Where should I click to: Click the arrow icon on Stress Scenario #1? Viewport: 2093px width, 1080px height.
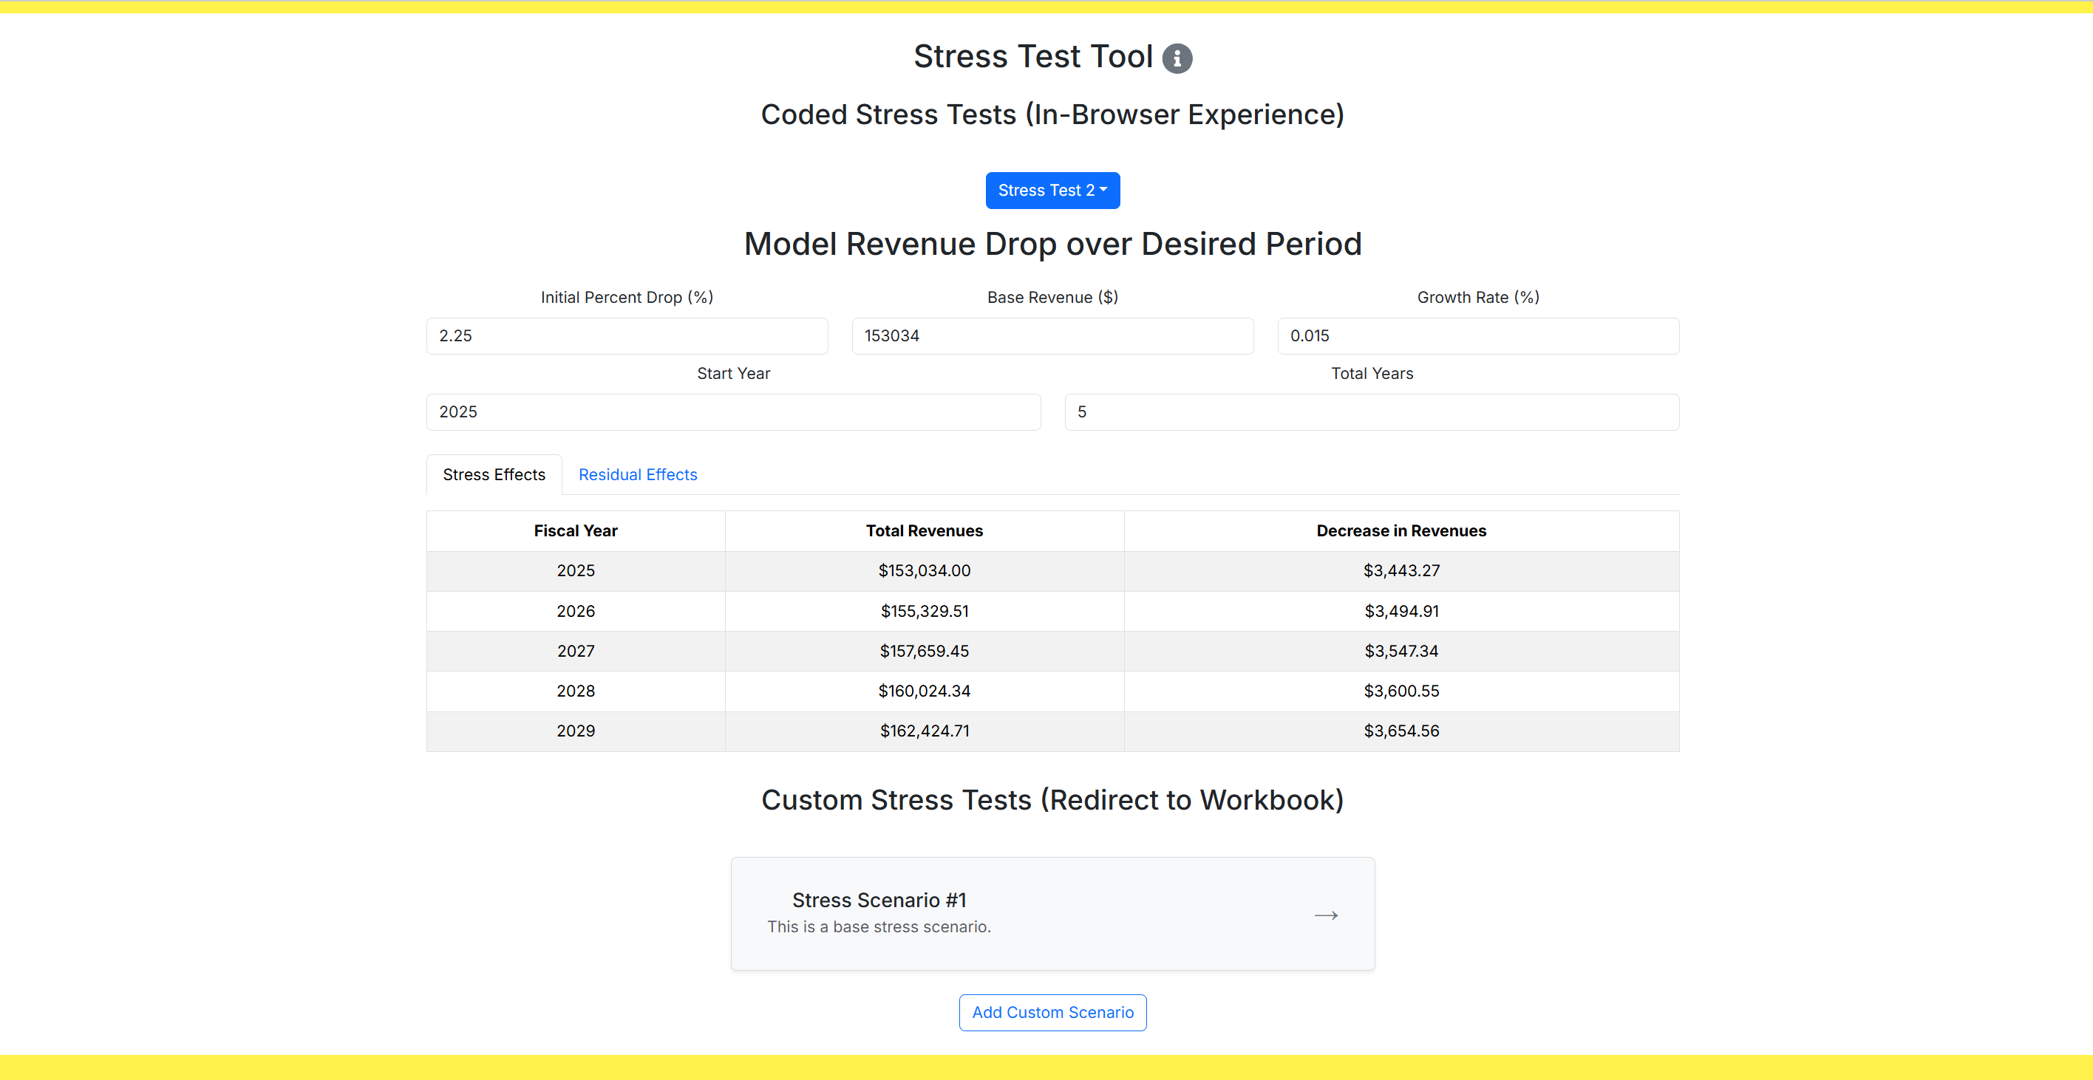[x=1326, y=915]
